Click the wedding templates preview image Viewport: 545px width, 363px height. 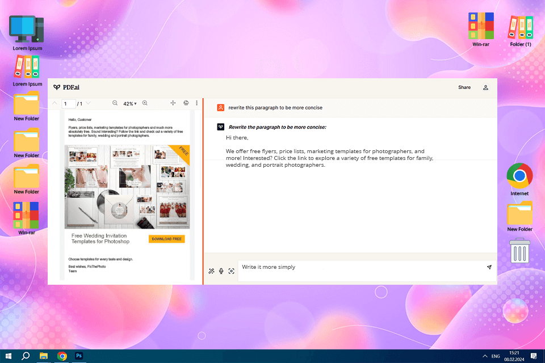pyautogui.click(x=127, y=187)
